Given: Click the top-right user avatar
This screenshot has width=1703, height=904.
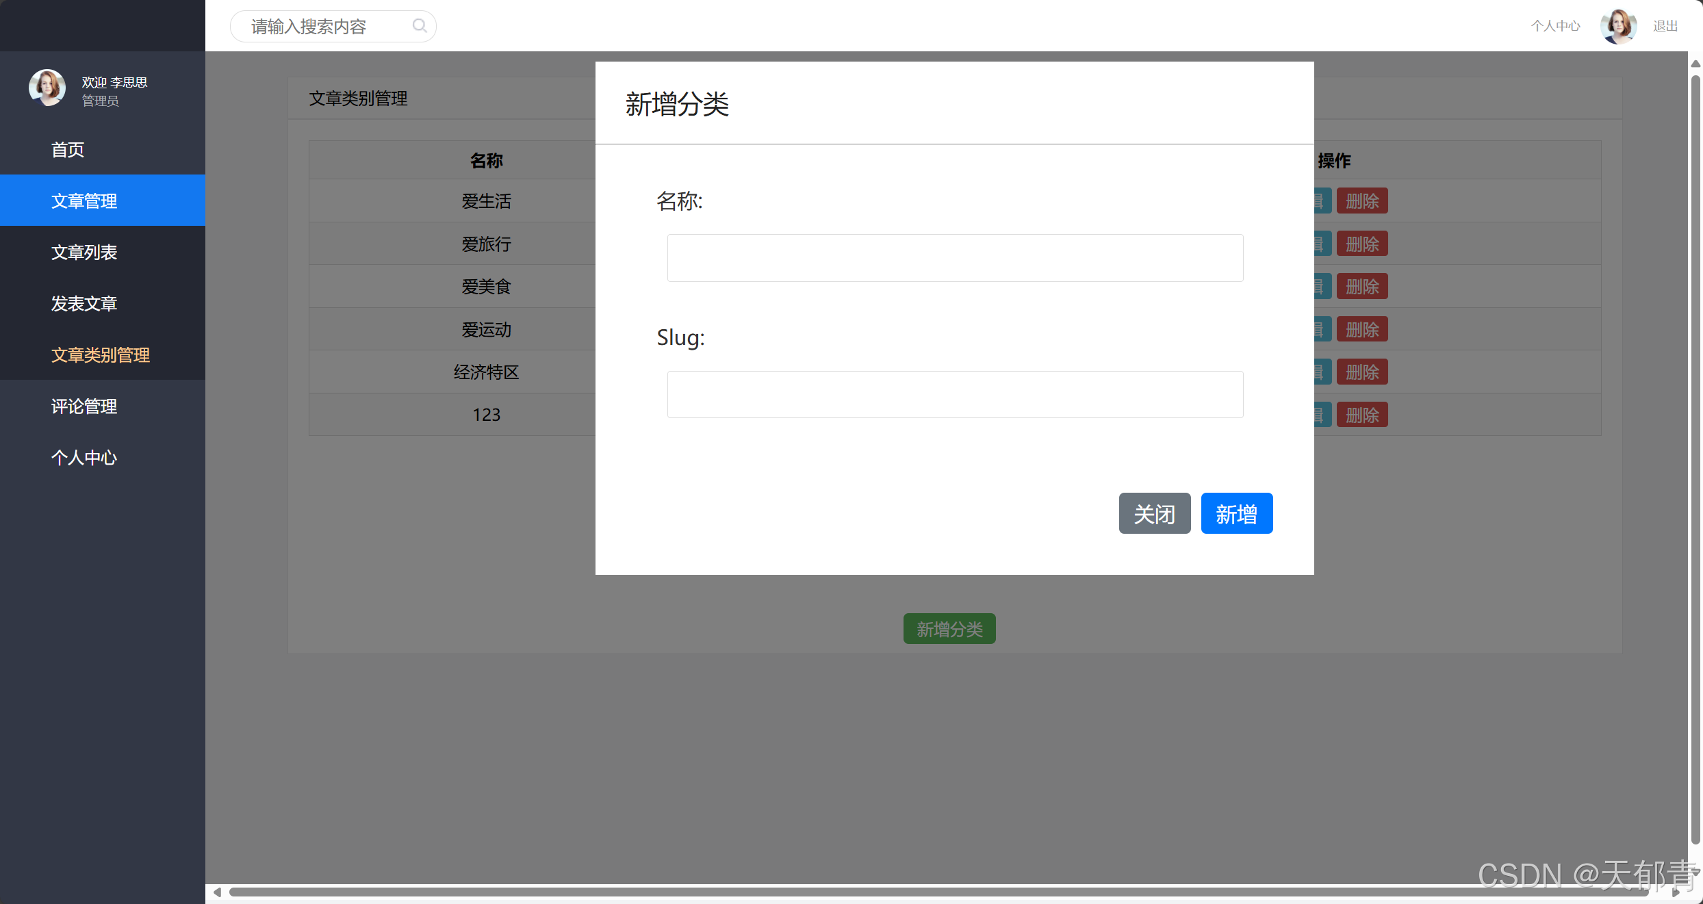Looking at the screenshot, I should point(1618,26).
